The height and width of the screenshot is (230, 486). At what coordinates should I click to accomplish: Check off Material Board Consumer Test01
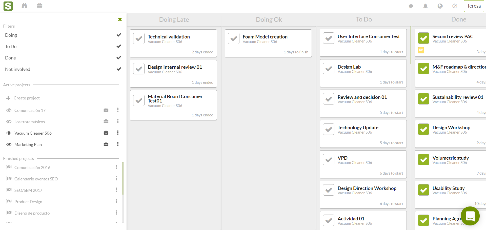pyautogui.click(x=139, y=100)
